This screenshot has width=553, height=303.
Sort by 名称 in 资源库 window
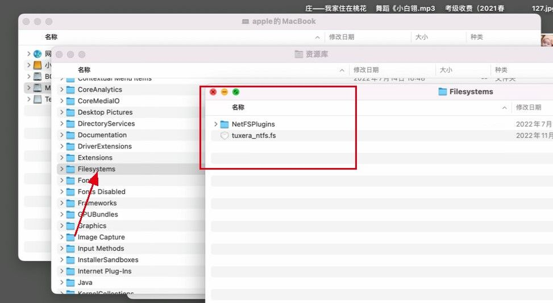coord(84,70)
